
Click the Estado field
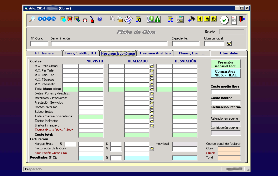pos(231,32)
